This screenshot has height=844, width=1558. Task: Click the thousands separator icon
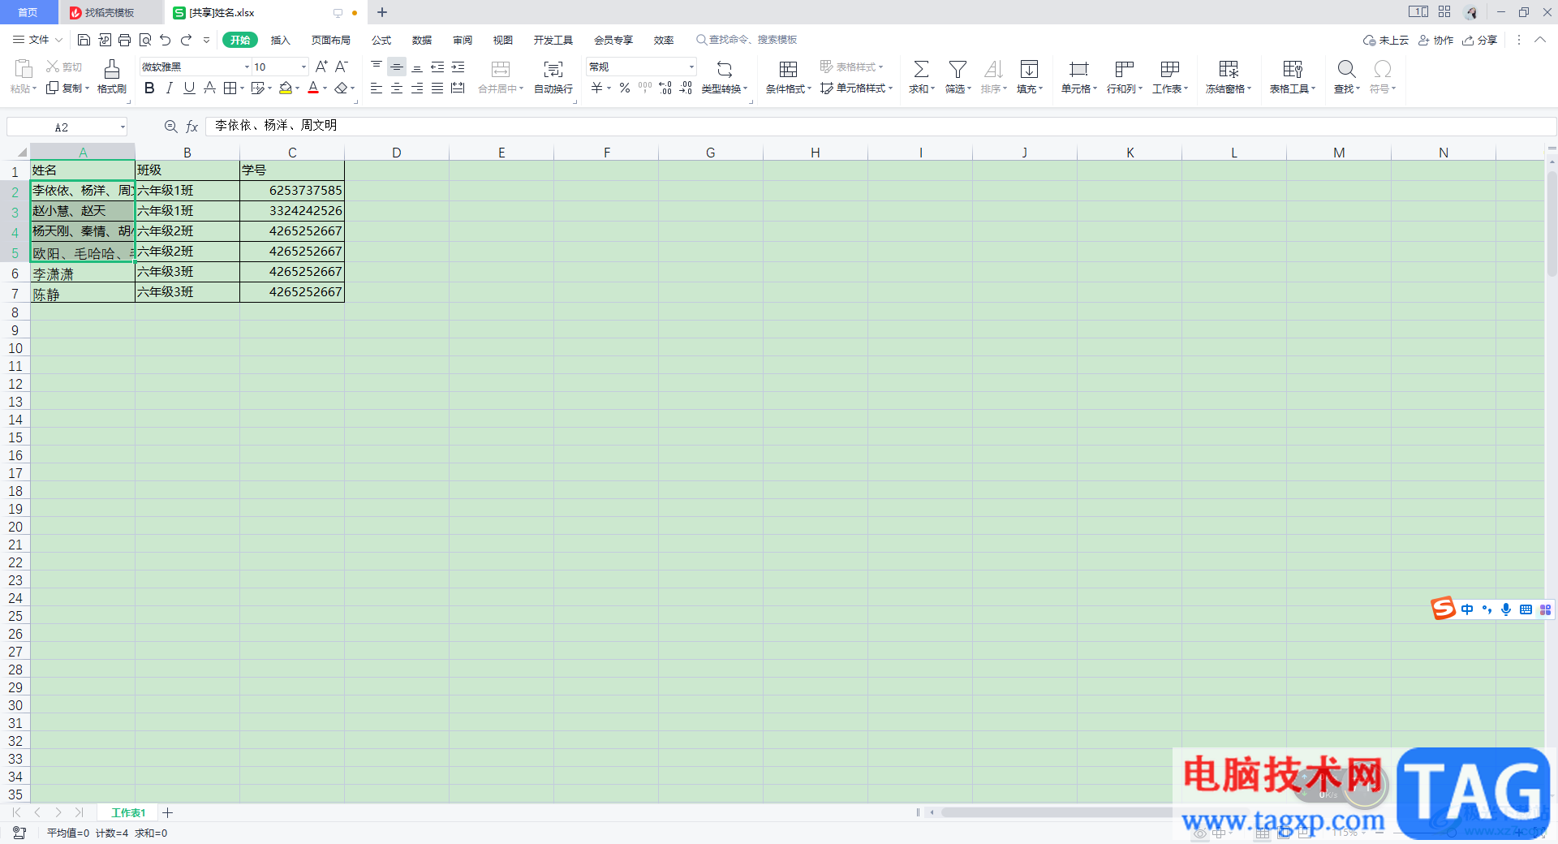point(645,88)
